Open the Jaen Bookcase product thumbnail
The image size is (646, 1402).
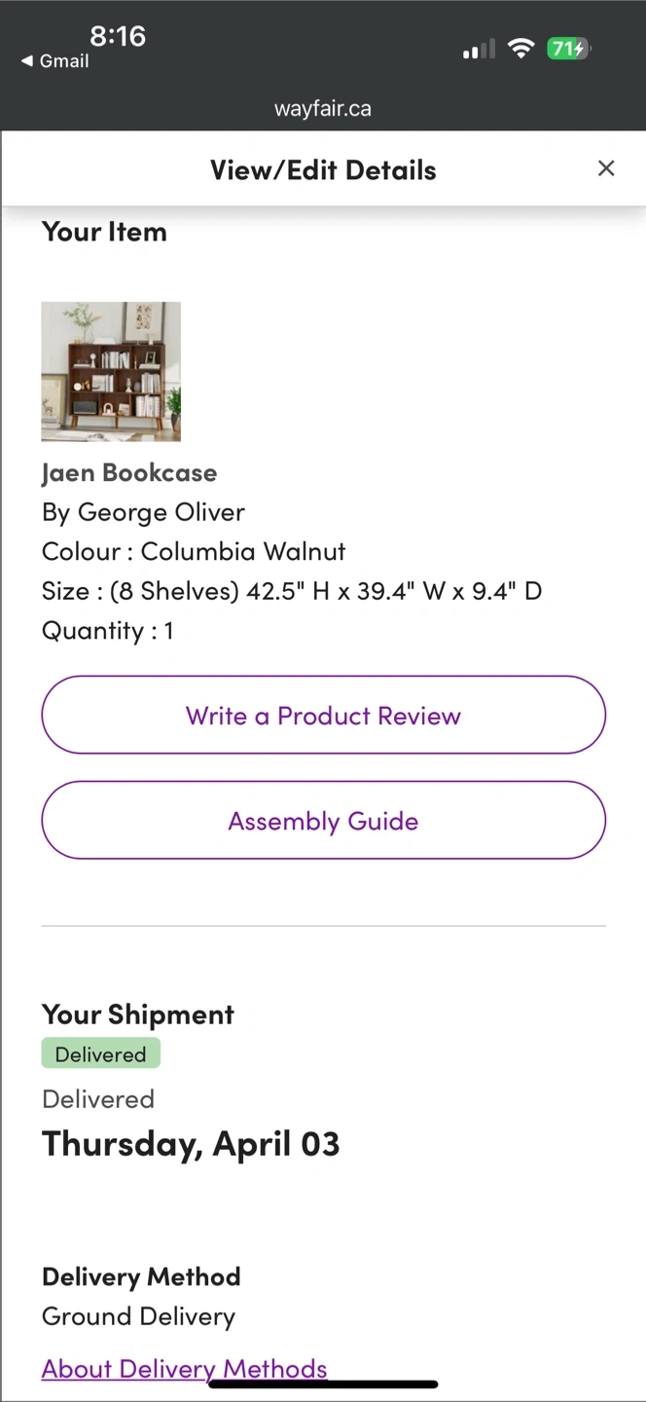coord(111,371)
